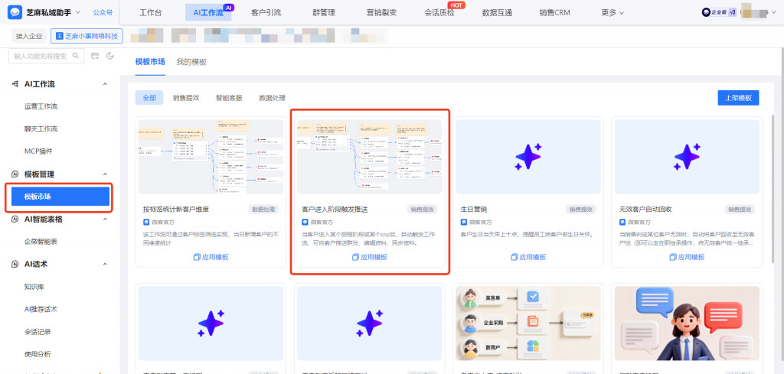Image resolution: width=784 pixels, height=374 pixels.
Task: Open the 客户引流 top menu
Action: point(266,12)
